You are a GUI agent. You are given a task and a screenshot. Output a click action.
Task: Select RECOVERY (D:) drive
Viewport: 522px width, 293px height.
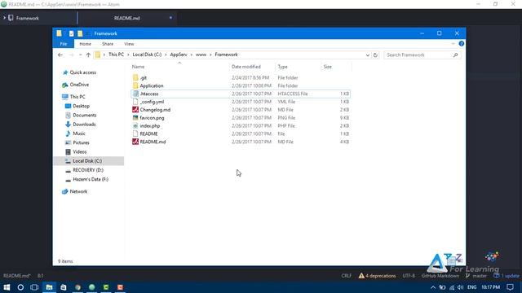tap(88, 170)
